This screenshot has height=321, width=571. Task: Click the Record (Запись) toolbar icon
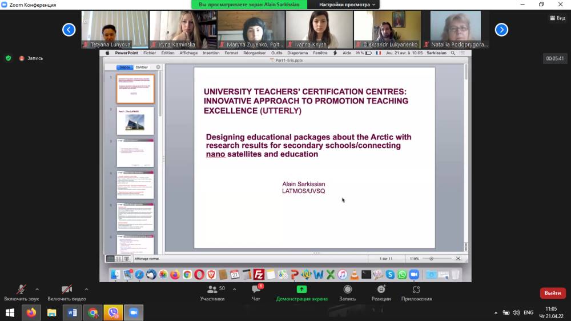[347, 292]
